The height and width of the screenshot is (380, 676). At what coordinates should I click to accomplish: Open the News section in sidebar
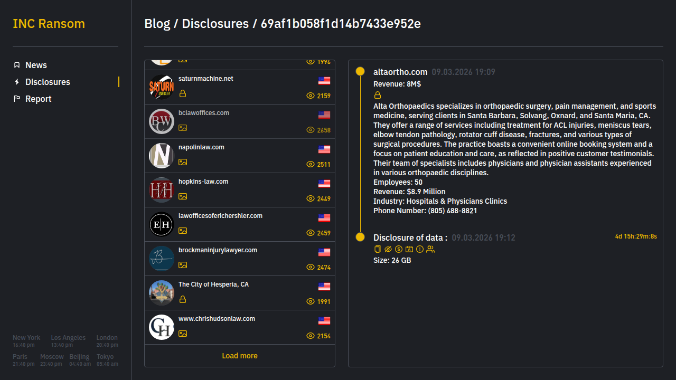click(x=36, y=65)
